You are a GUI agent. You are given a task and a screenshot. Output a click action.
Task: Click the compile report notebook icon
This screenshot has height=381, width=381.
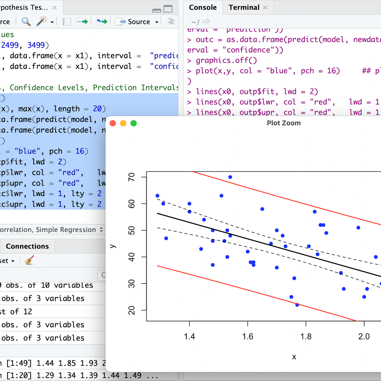[x=66, y=21]
